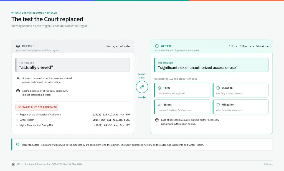Select the Sutter Health case entry

(x=73, y=120)
